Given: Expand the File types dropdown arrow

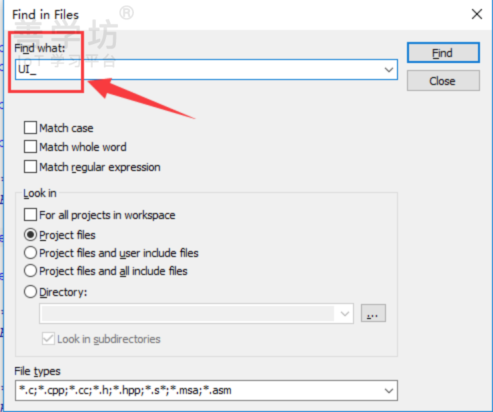Looking at the screenshot, I should tap(389, 391).
